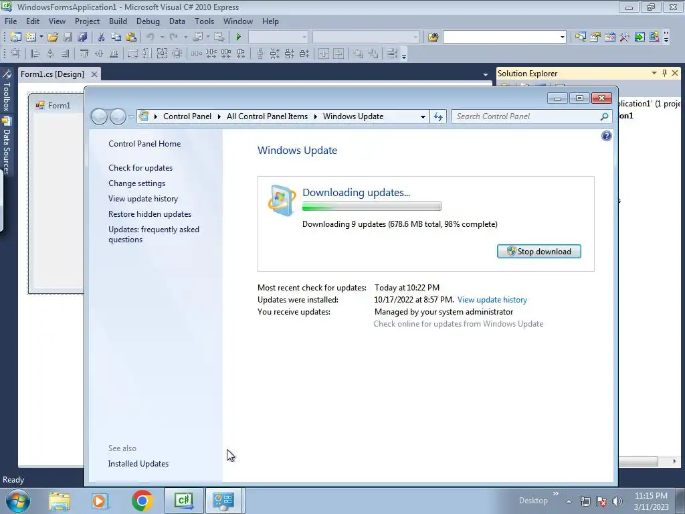This screenshot has height=514, width=685.
Task: Open Installed Updates link
Action: [x=138, y=464]
